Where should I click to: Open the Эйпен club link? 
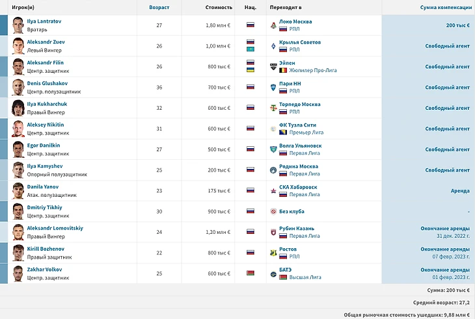(x=287, y=63)
